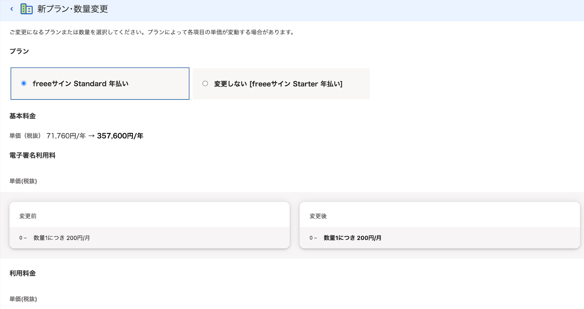Screen dimensions: 584x309
Task: Click the 利用料金 heading
Action: pos(23,273)
